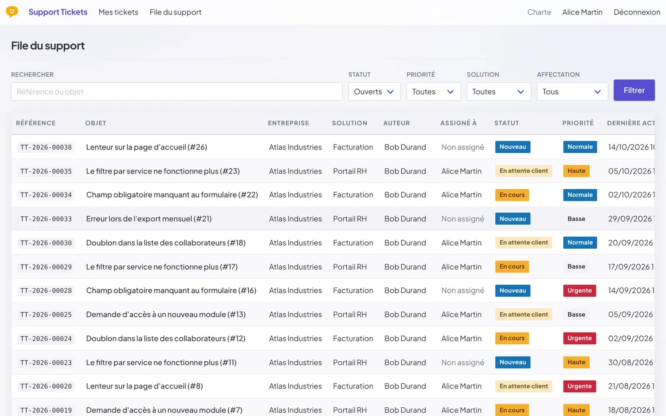Screen dimensions: 666x416
Task: Open ticket reference TT-2026-00029
Action: coord(46,267)
